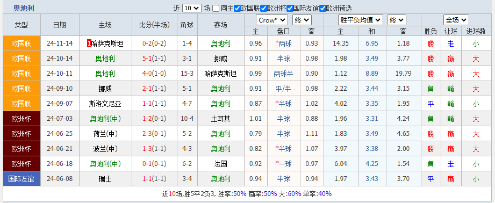Click handicap *一球 on 法国 row
The height and width of the screenshot is (203, 495).
283,164
